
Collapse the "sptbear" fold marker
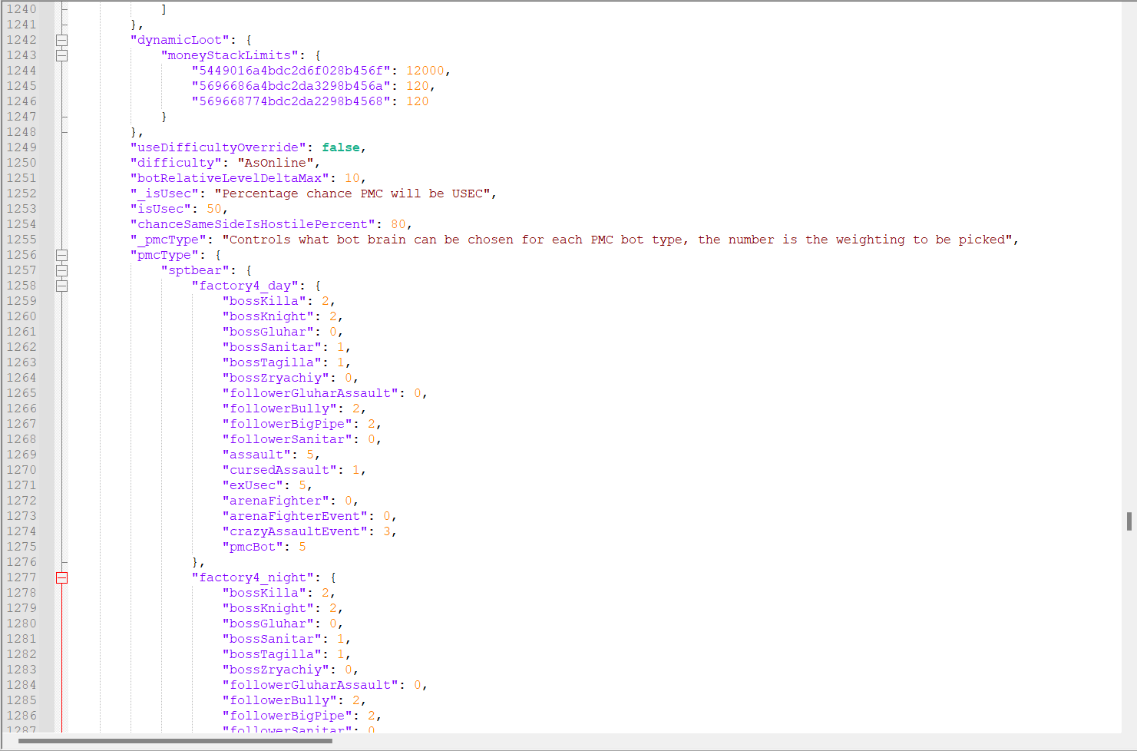point(61,270)
